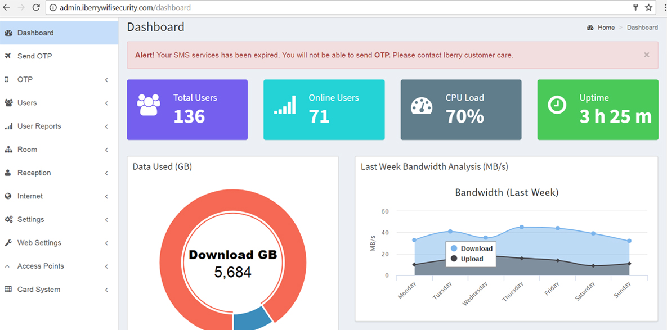Expand the OTP submenu chevron

pyautogui.click(x=106, y=80)
